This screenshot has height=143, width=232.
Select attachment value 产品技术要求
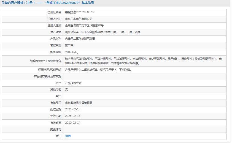pyautogui.click(x=73, y=83)
